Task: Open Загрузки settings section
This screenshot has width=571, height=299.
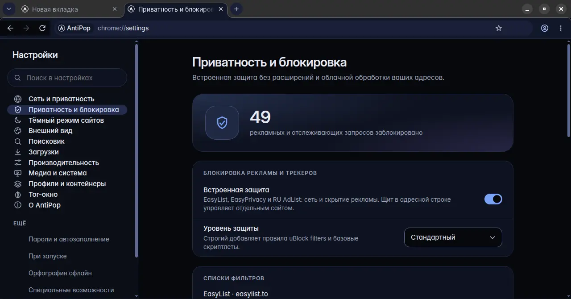Action: [67, 152]
